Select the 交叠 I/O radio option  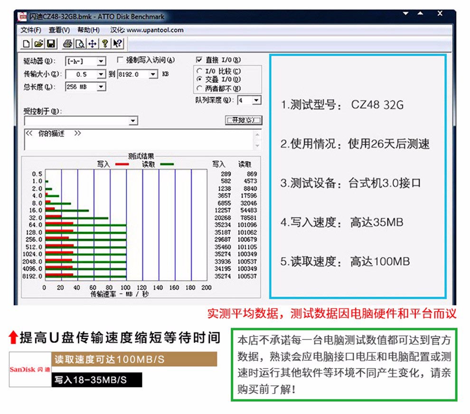(x=199, y=79)
